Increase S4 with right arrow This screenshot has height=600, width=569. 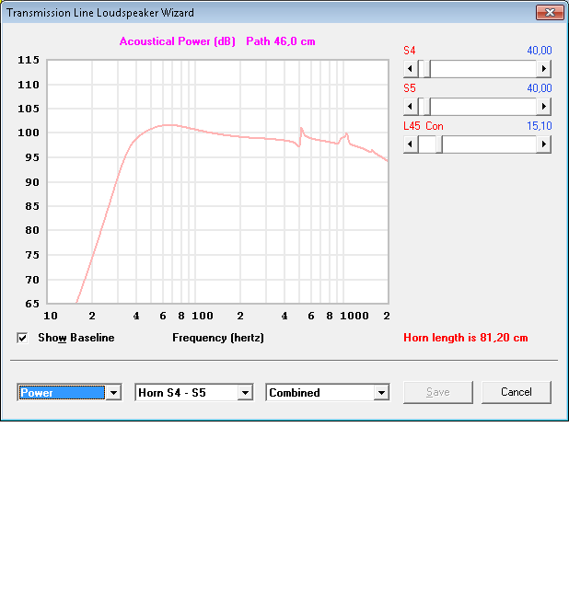point(543,69)
